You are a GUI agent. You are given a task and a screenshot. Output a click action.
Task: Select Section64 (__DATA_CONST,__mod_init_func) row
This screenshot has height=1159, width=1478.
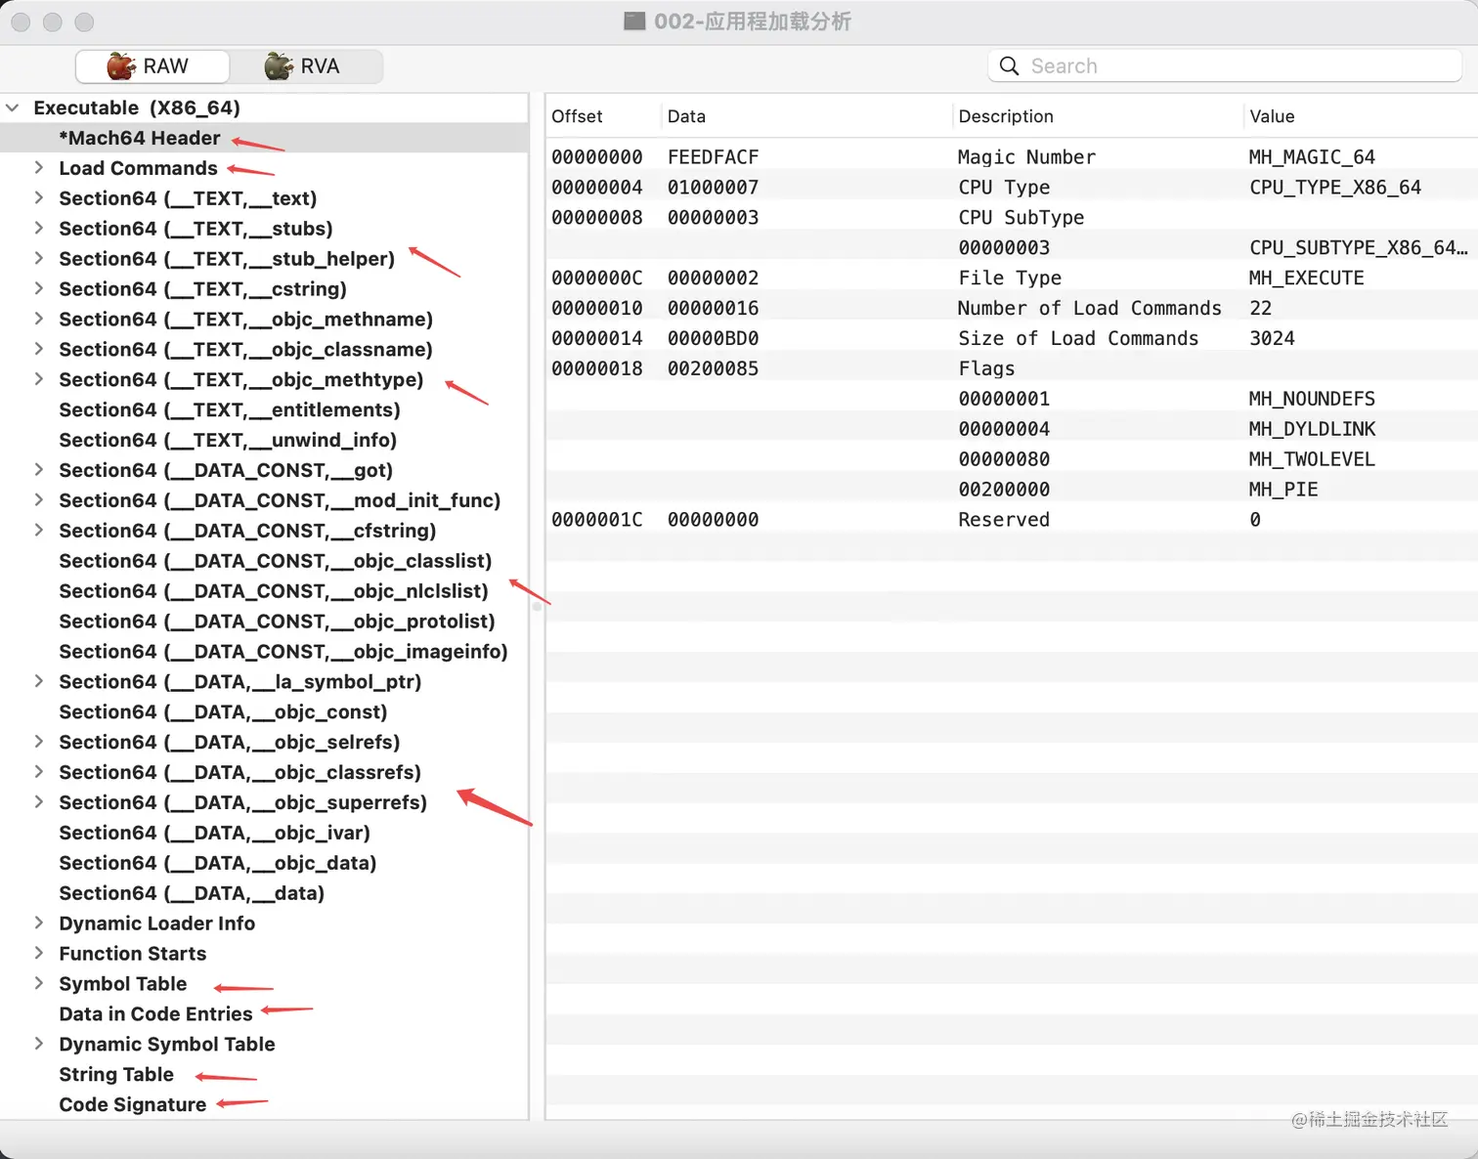(264, 501)
